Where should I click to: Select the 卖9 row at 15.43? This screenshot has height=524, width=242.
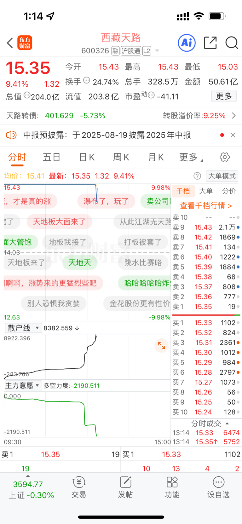coord(206,227)
